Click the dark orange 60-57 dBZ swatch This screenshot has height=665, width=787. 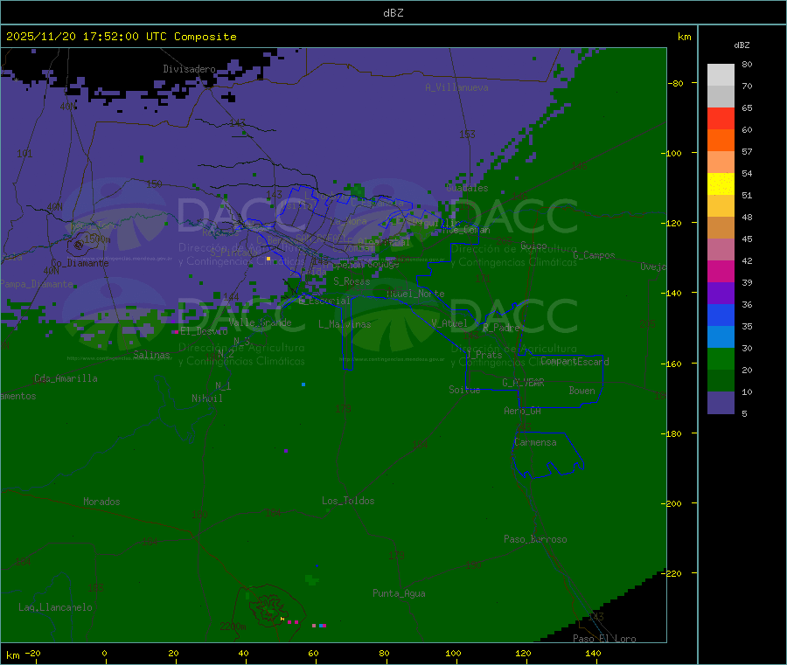[x=721, y=141]
